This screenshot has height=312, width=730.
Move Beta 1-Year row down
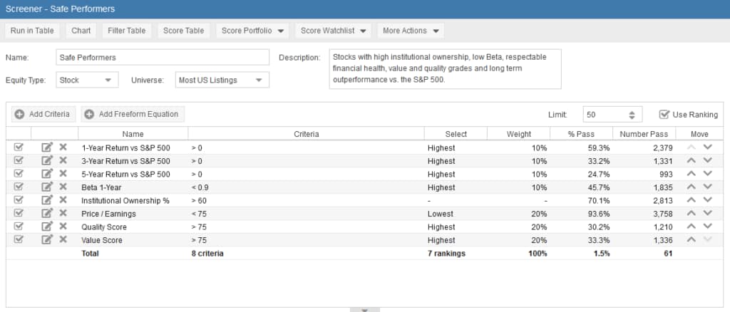[708, 187]
